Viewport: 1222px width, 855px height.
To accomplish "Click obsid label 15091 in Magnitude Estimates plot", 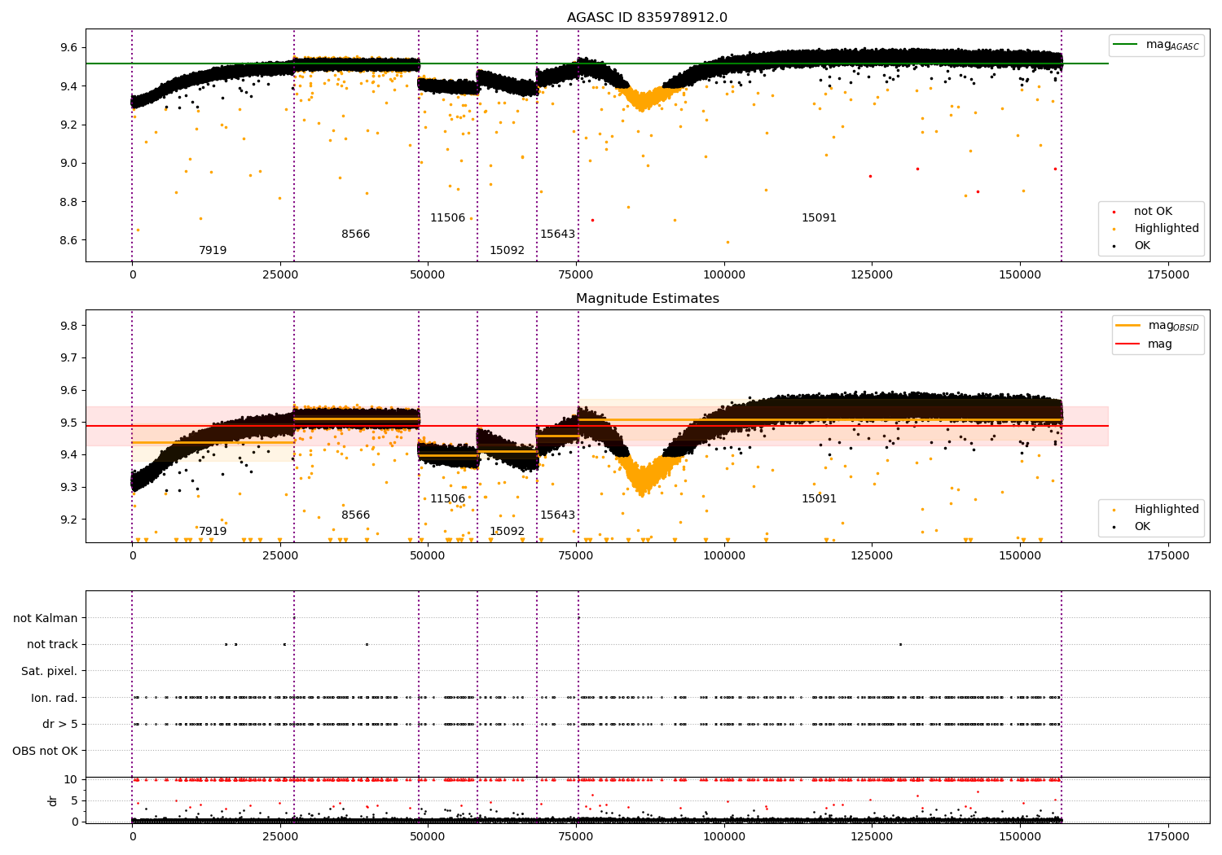I will tap(819, 499).
